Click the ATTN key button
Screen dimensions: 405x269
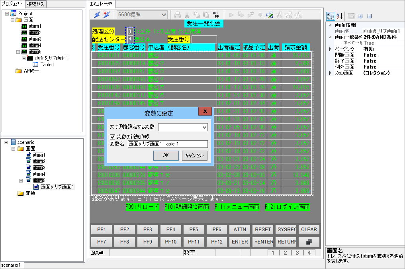[x=240, y=230]
